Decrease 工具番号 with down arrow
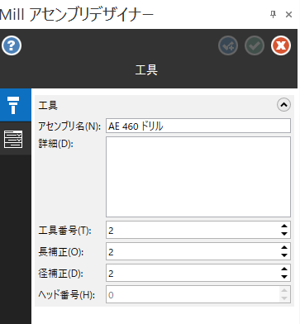This screenshot has width=300, height=324. point(284,234)
